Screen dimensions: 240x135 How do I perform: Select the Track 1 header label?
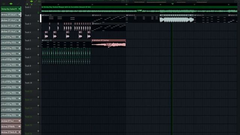click(x=28, y=7)
